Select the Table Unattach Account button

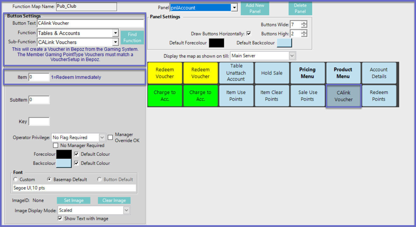[x=236, y=73]
